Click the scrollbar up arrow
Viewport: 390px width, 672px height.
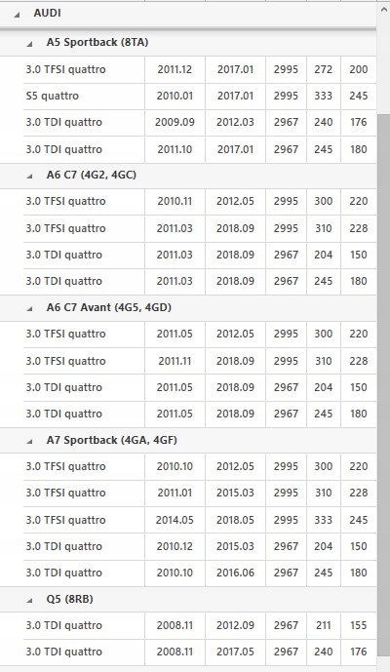coord(383,10)
